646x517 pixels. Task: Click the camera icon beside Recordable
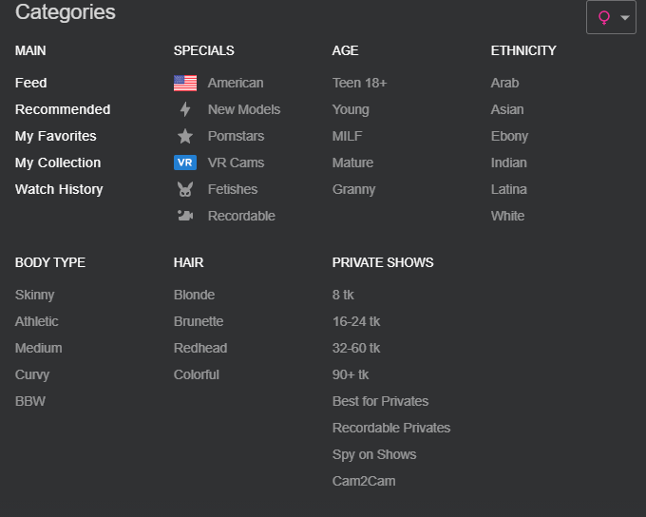(185, 216)
